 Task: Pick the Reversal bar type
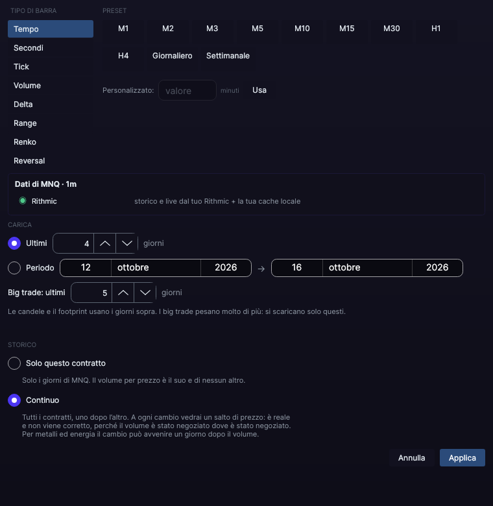(x=51, y=161)
